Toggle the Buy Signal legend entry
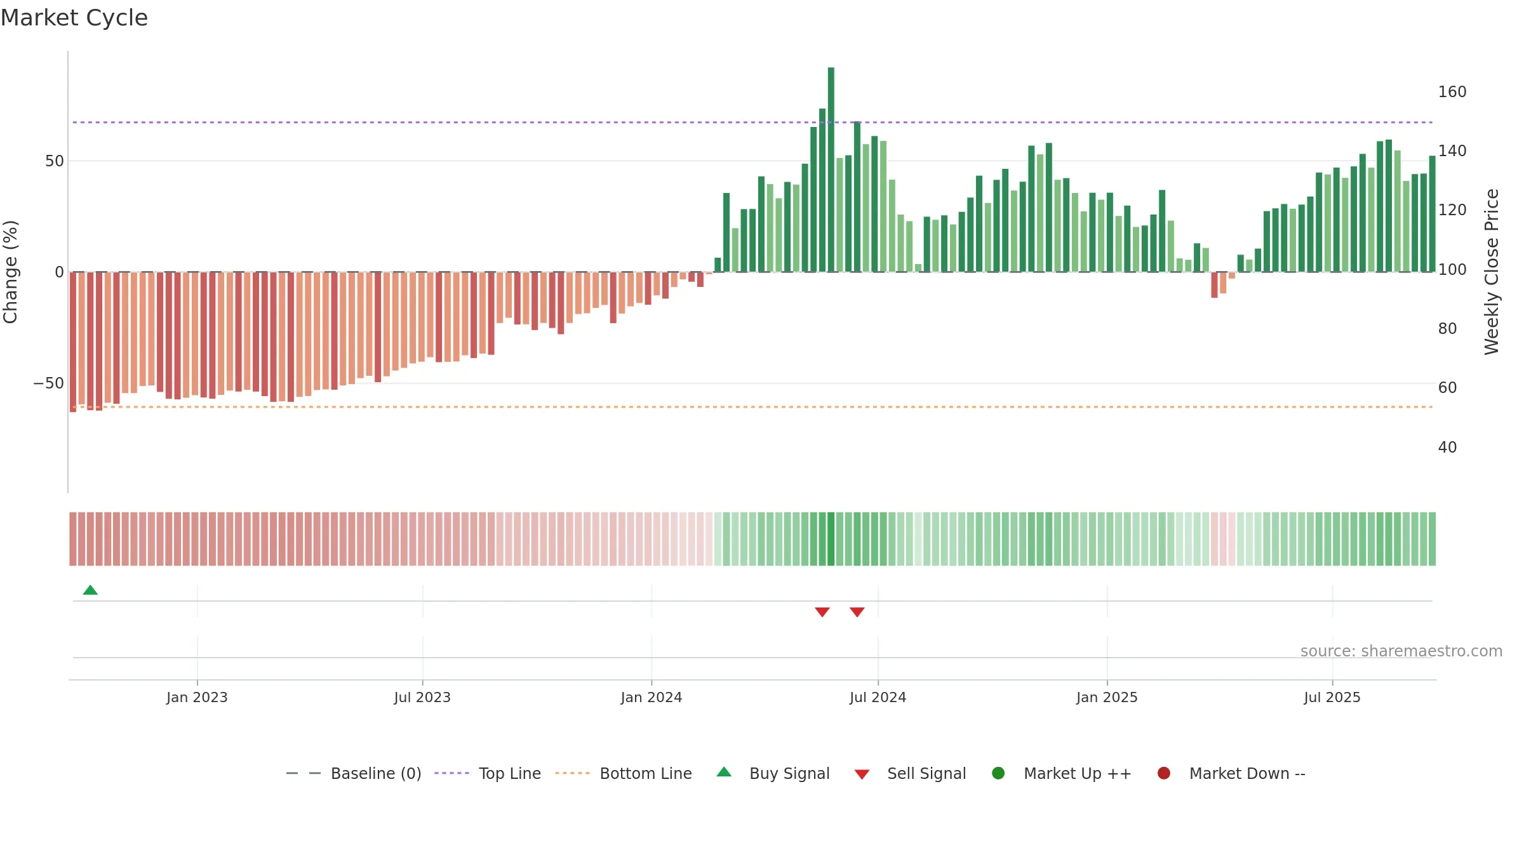Image resolution: width=1524 pixels, height=857 pixels. coord(773,773)
